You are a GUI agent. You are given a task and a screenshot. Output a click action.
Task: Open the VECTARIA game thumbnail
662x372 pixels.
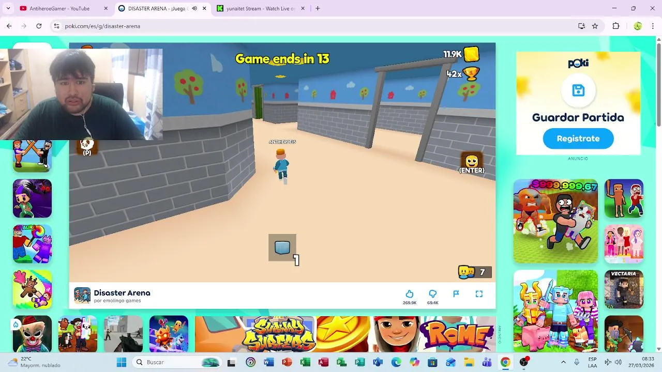pos(624,289)
